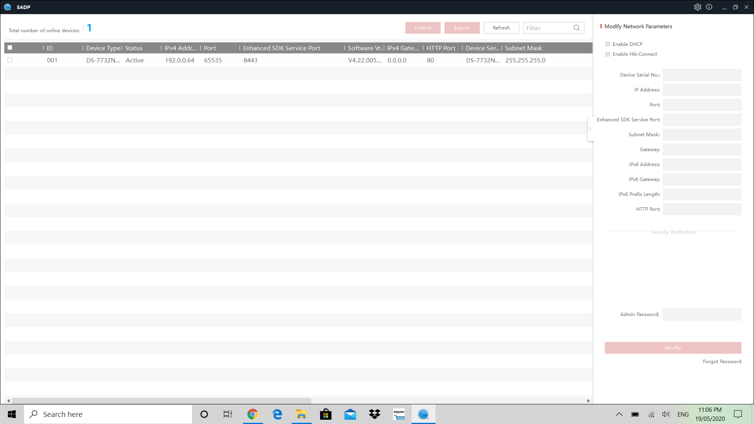This screenshot has height=424, width=754.
Task: Click the Refresh button
Action: pyautogui.click(x=501, y=28)
